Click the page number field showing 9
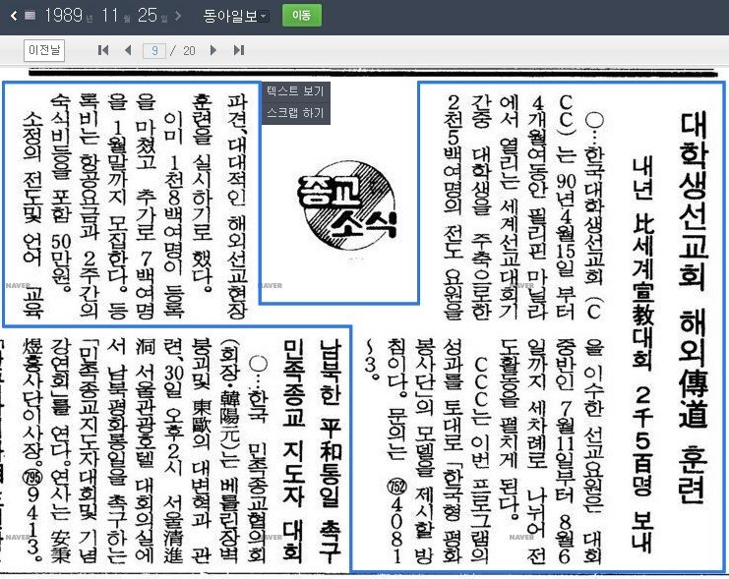The image size is (729, 579). coord(154,51)
